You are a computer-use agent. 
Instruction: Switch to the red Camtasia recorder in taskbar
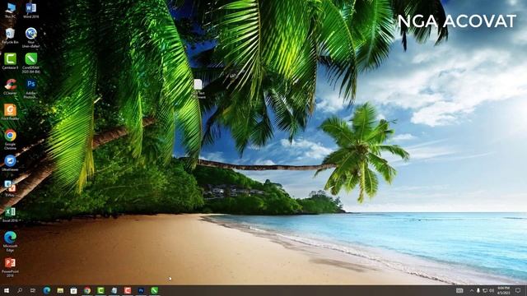[128, 290]
